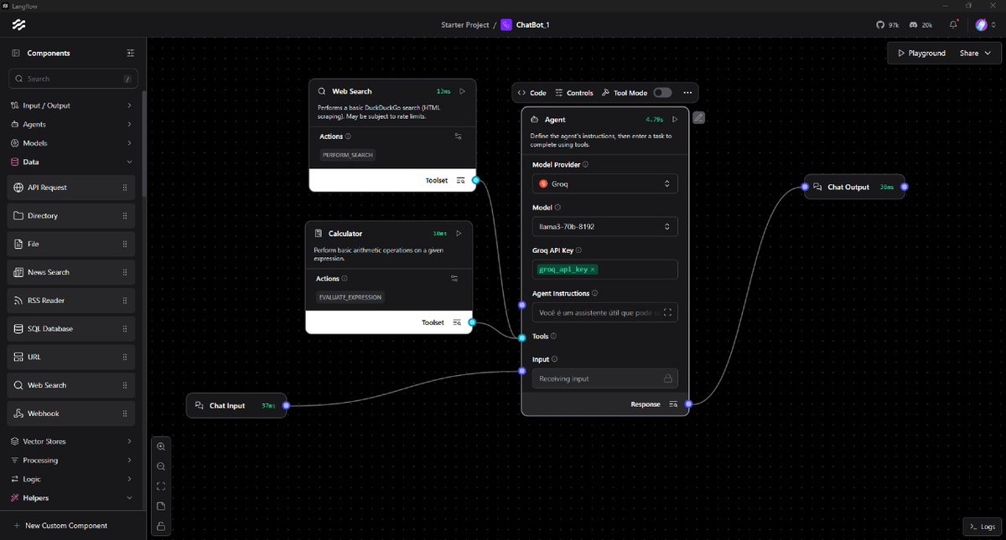Run the Calculator node

click(x=459, y=234)
